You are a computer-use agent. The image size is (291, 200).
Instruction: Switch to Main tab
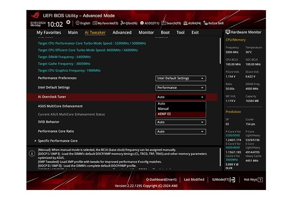click(x=73, y=32)
